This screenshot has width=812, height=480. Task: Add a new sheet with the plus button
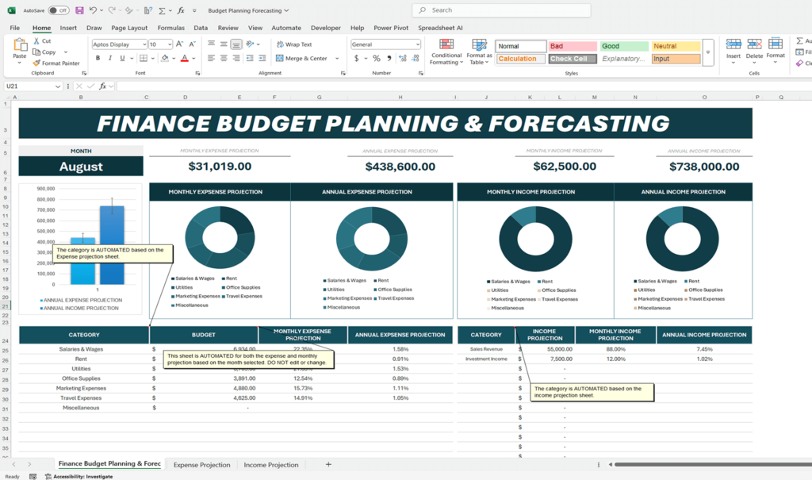pos(328,465)
